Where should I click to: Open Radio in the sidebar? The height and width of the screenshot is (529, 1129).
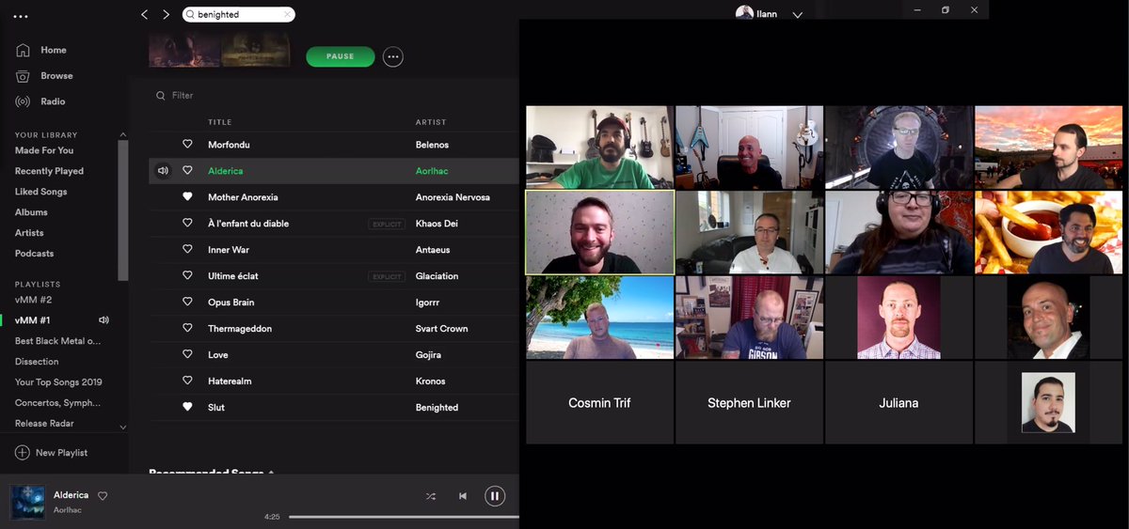click(53, 101)
